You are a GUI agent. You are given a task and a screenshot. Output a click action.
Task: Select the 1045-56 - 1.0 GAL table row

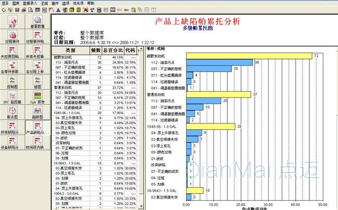pos(95,113)
